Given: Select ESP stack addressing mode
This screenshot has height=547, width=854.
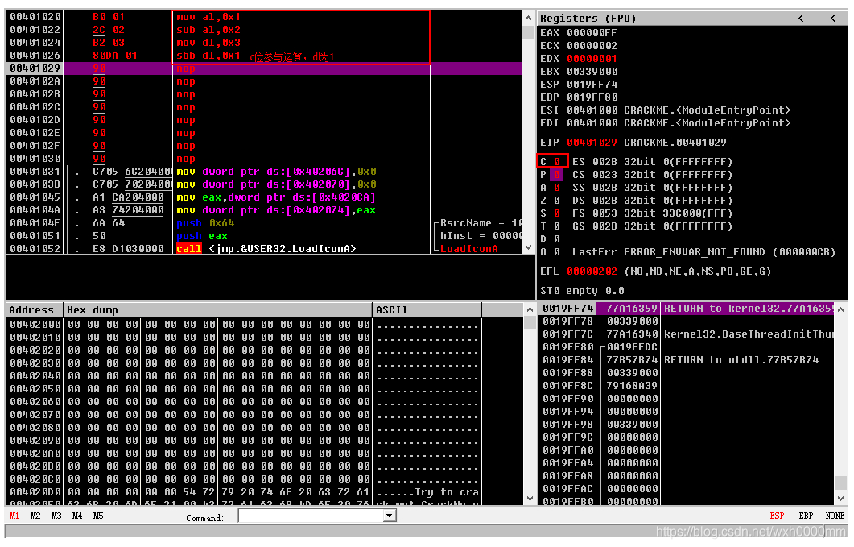Looking at the screenshot, I should [777, 516].
